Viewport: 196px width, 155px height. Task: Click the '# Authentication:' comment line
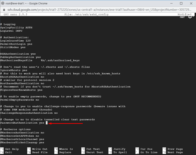[15, 37]
